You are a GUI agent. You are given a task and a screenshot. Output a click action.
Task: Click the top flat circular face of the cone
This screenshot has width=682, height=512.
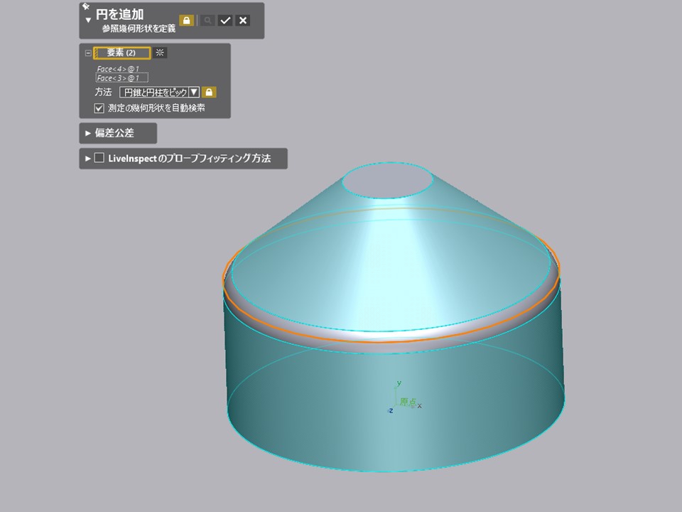coord(387,182)
